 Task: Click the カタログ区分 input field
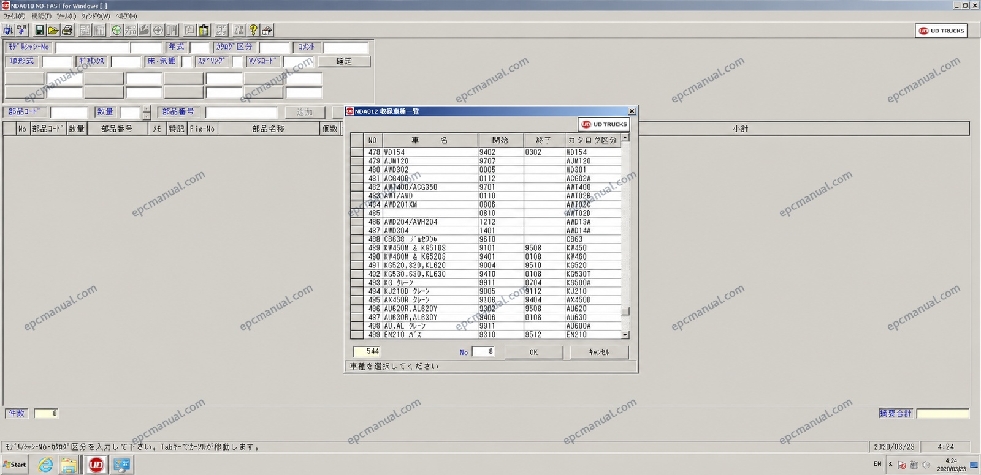click(x=274, y=47)
